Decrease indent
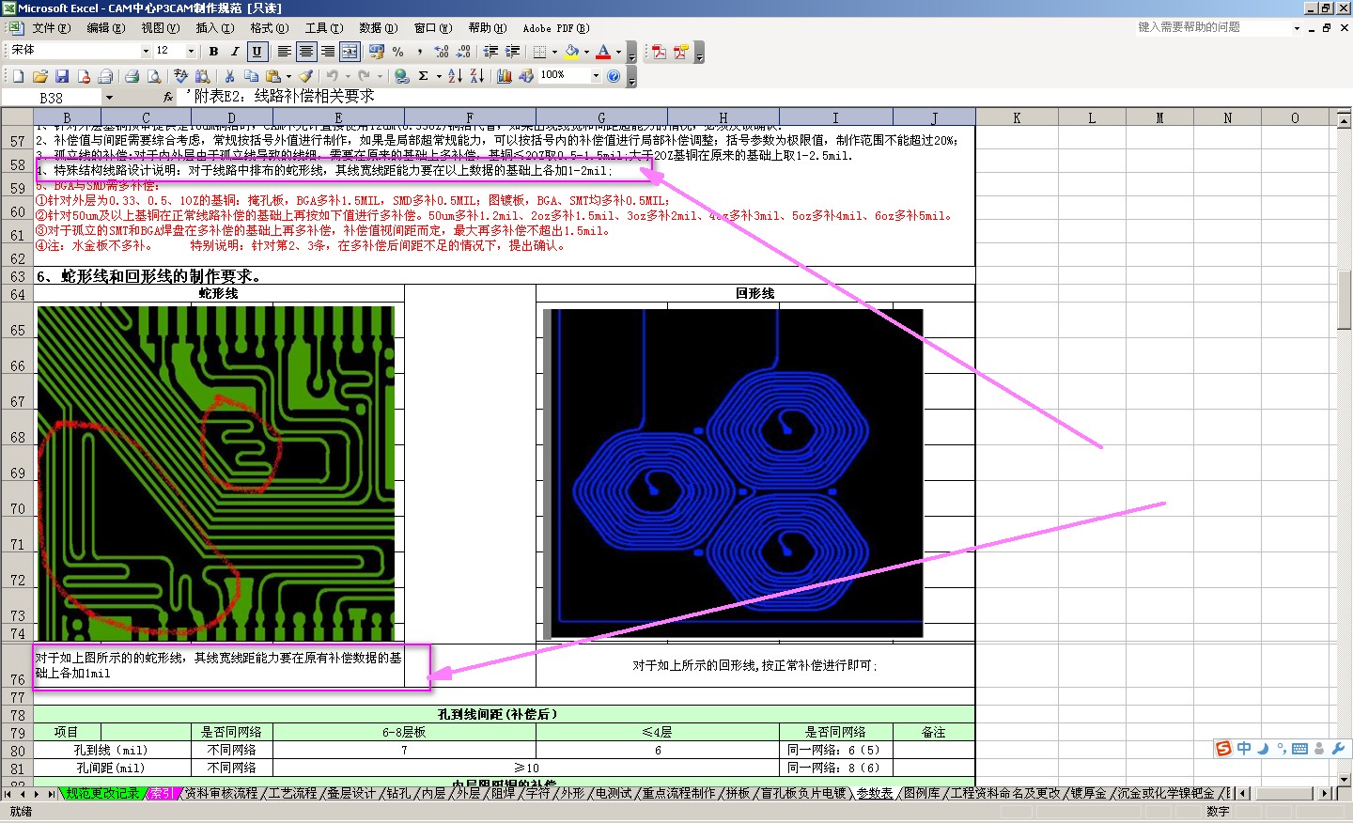The image size is (1353, 823). click(x=490, y=52)
